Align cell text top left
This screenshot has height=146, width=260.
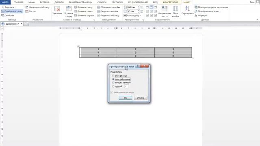pyautogui.click(x=147, y=7)
